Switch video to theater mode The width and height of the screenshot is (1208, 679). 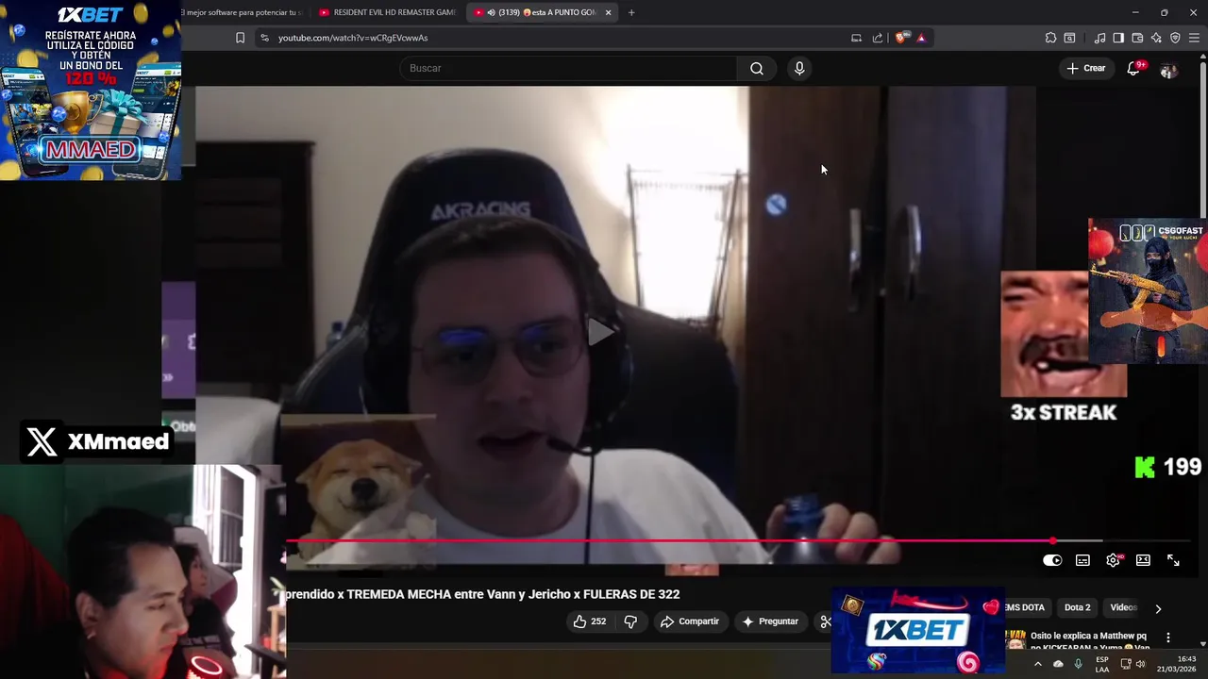coord(1143,560)
